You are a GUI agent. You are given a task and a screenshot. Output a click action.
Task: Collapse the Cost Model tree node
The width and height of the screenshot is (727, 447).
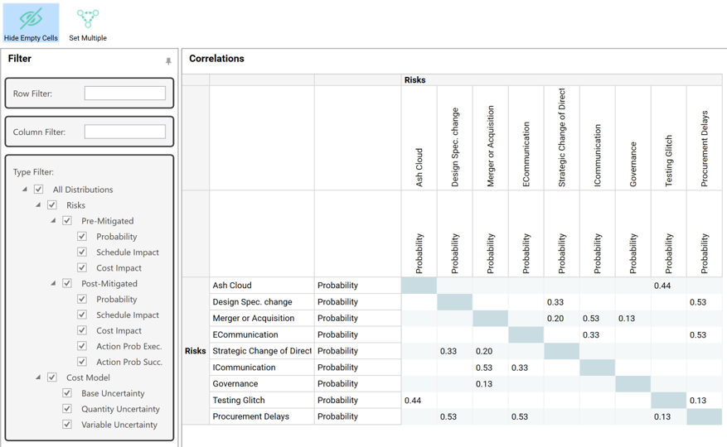click(x=38, y=377)
